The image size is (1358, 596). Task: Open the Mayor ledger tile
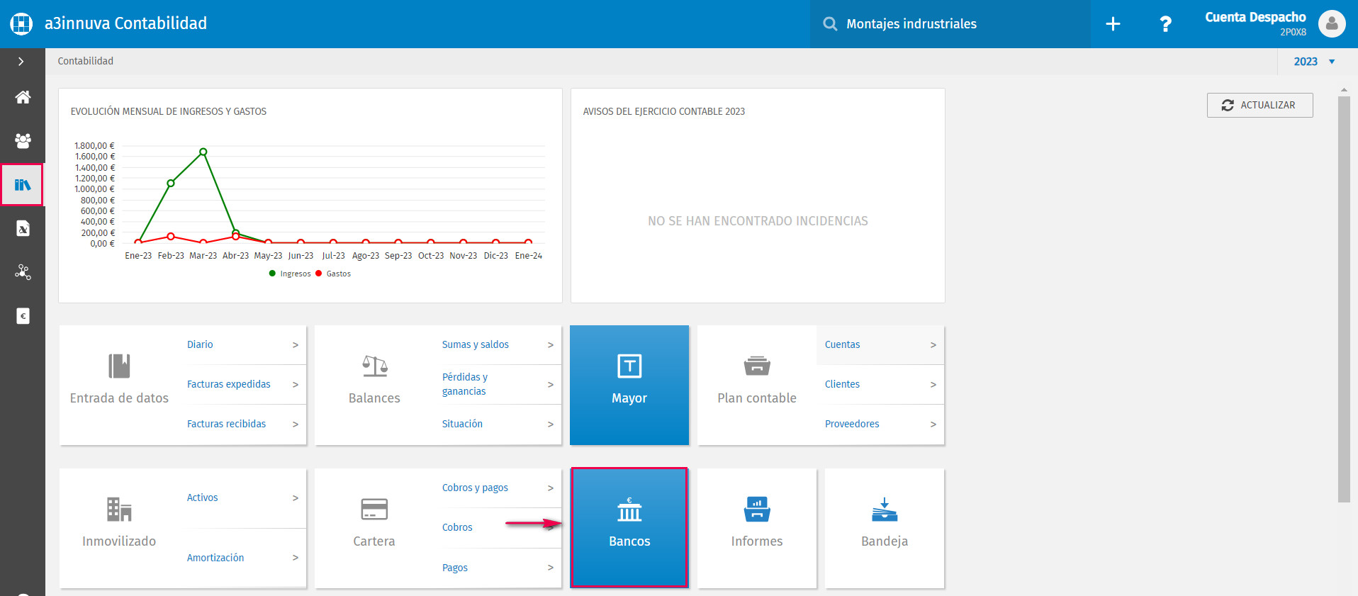click(629, 385)
